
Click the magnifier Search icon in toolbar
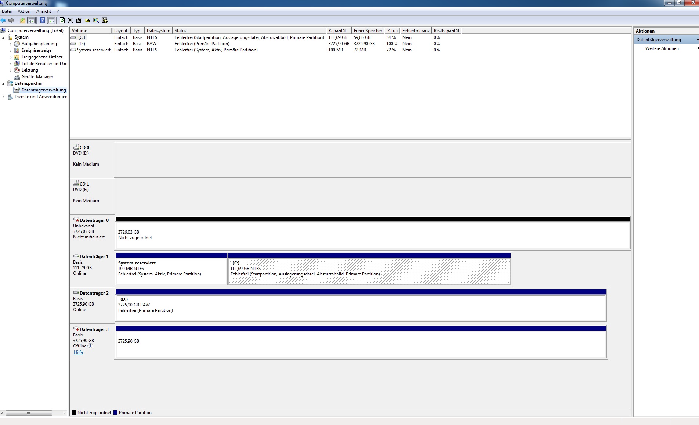coord(96,20)
